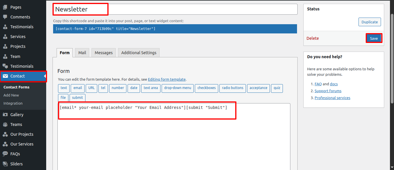Insert a text area tag

coord(151,88)
